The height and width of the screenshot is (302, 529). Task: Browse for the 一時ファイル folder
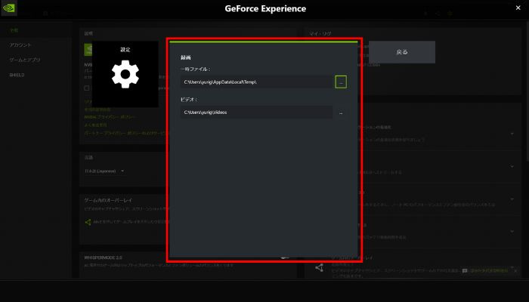click(x=341, y=82)
